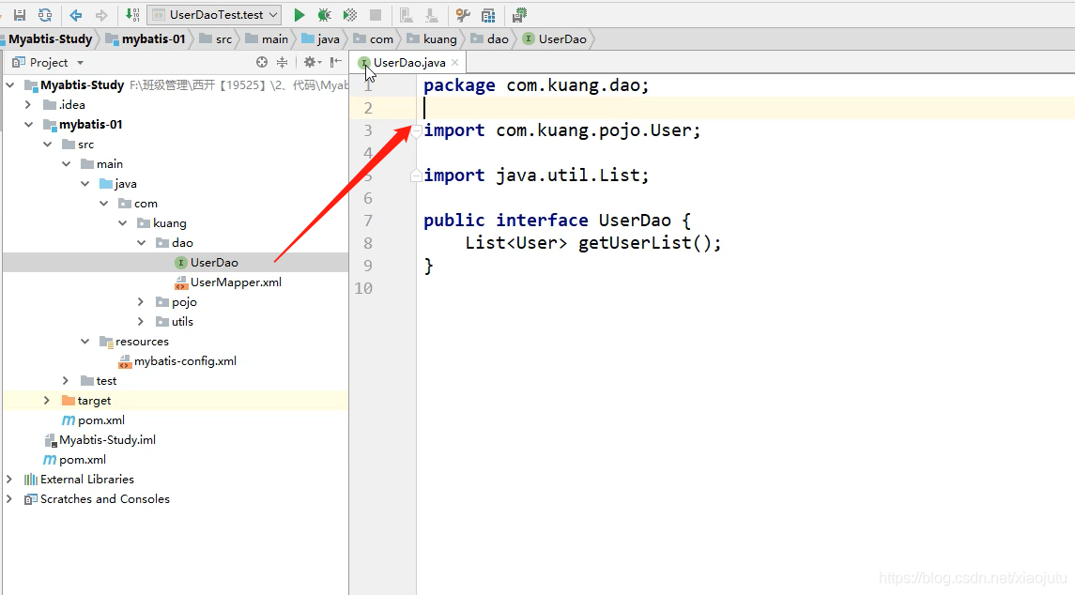Open the Project Structure icon
The image size is (1075, 595).
(488, 14)
